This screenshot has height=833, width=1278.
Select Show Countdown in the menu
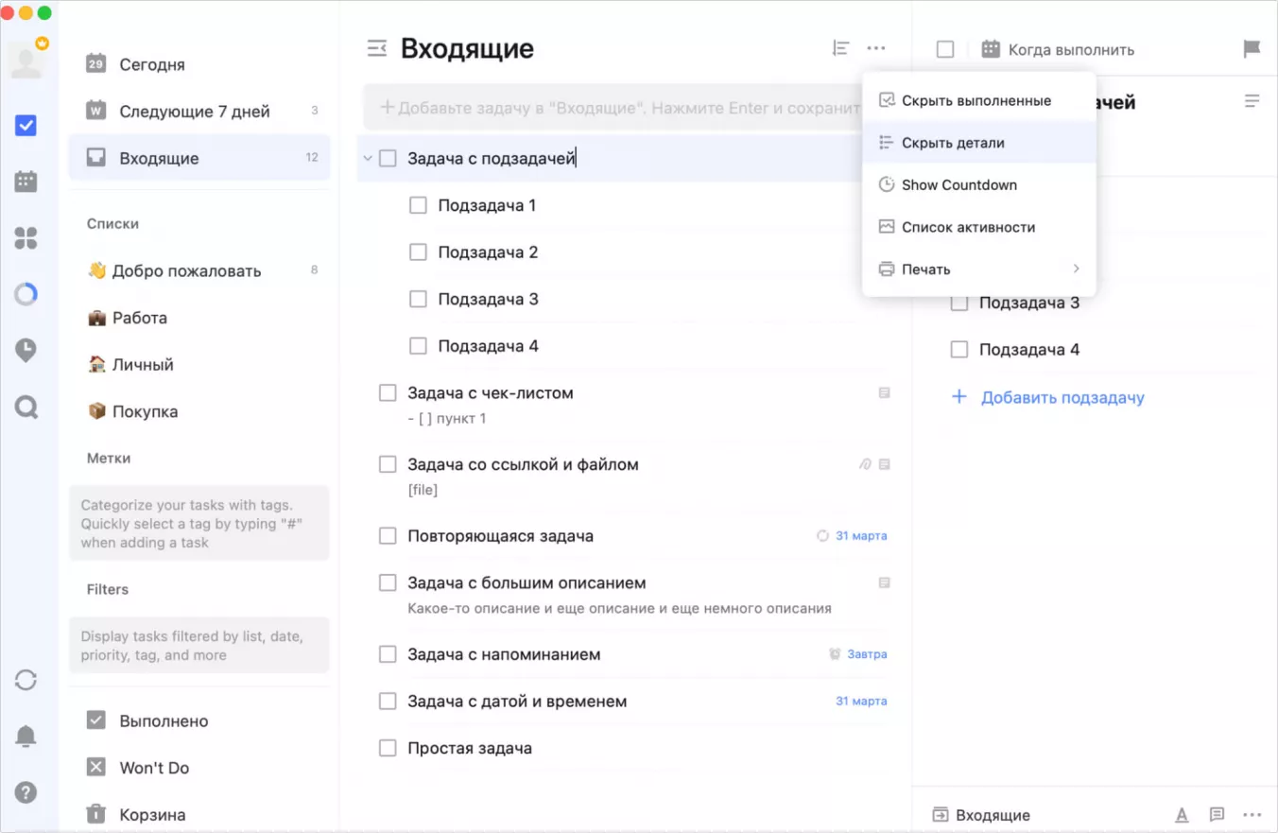click(x=979, y=184)
